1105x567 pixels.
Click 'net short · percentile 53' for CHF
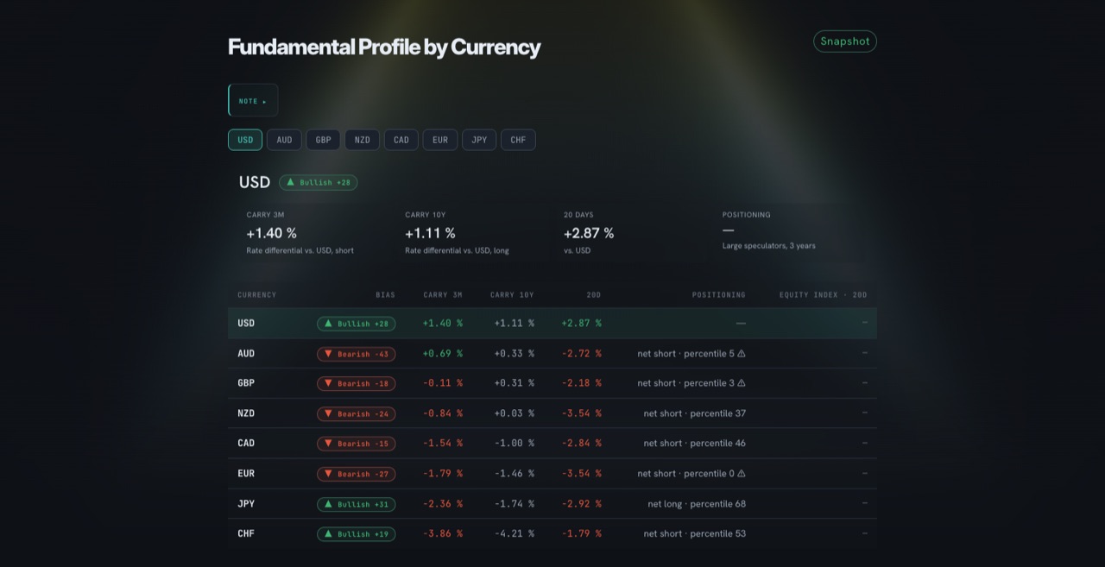[694, 533]
